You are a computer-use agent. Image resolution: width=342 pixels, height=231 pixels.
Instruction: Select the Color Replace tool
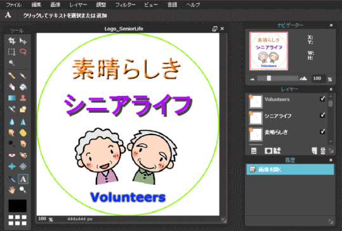point(12,109)
